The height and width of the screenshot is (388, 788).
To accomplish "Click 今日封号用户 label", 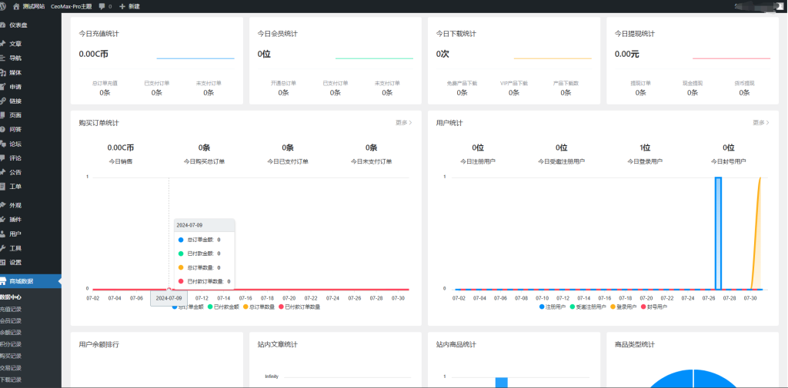I will click(x=728, y=161).
